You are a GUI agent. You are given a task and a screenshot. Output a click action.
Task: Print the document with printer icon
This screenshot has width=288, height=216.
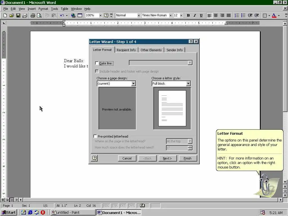pos(33,15)
